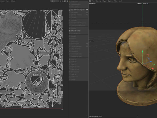Open the Filter menu in viewport
The height and width of the screenshot is (118, 157).
(x=115, y=1)
